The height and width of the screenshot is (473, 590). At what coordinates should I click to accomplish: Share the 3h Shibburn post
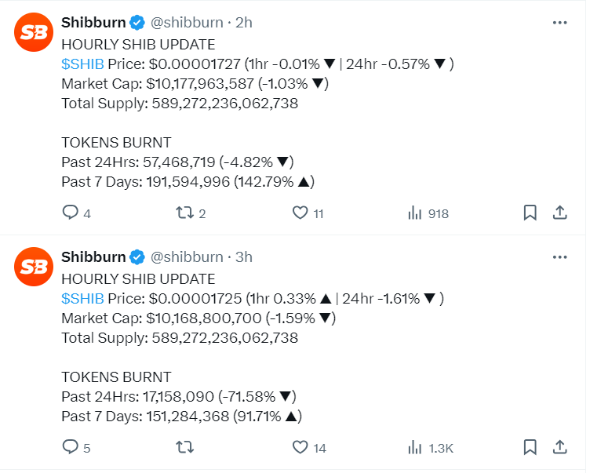pyautogui.click(x=560, y=447)
